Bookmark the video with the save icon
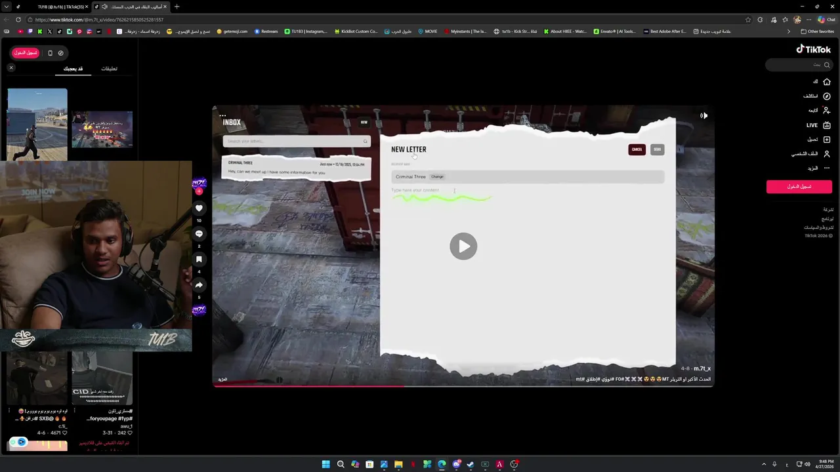 pyautogui.click(x=199, y=259)
